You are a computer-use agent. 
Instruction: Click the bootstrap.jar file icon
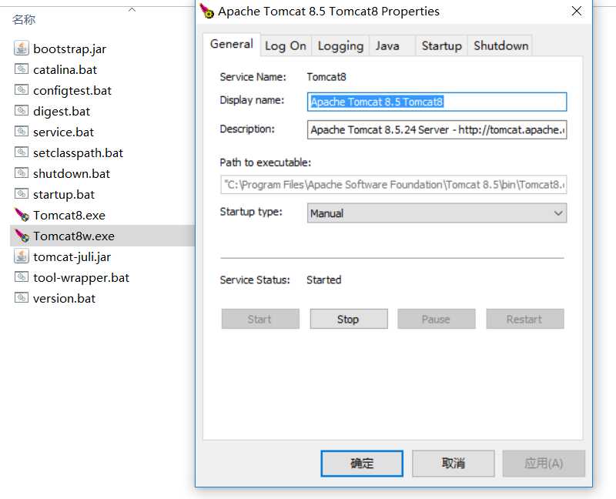point(22,49)
